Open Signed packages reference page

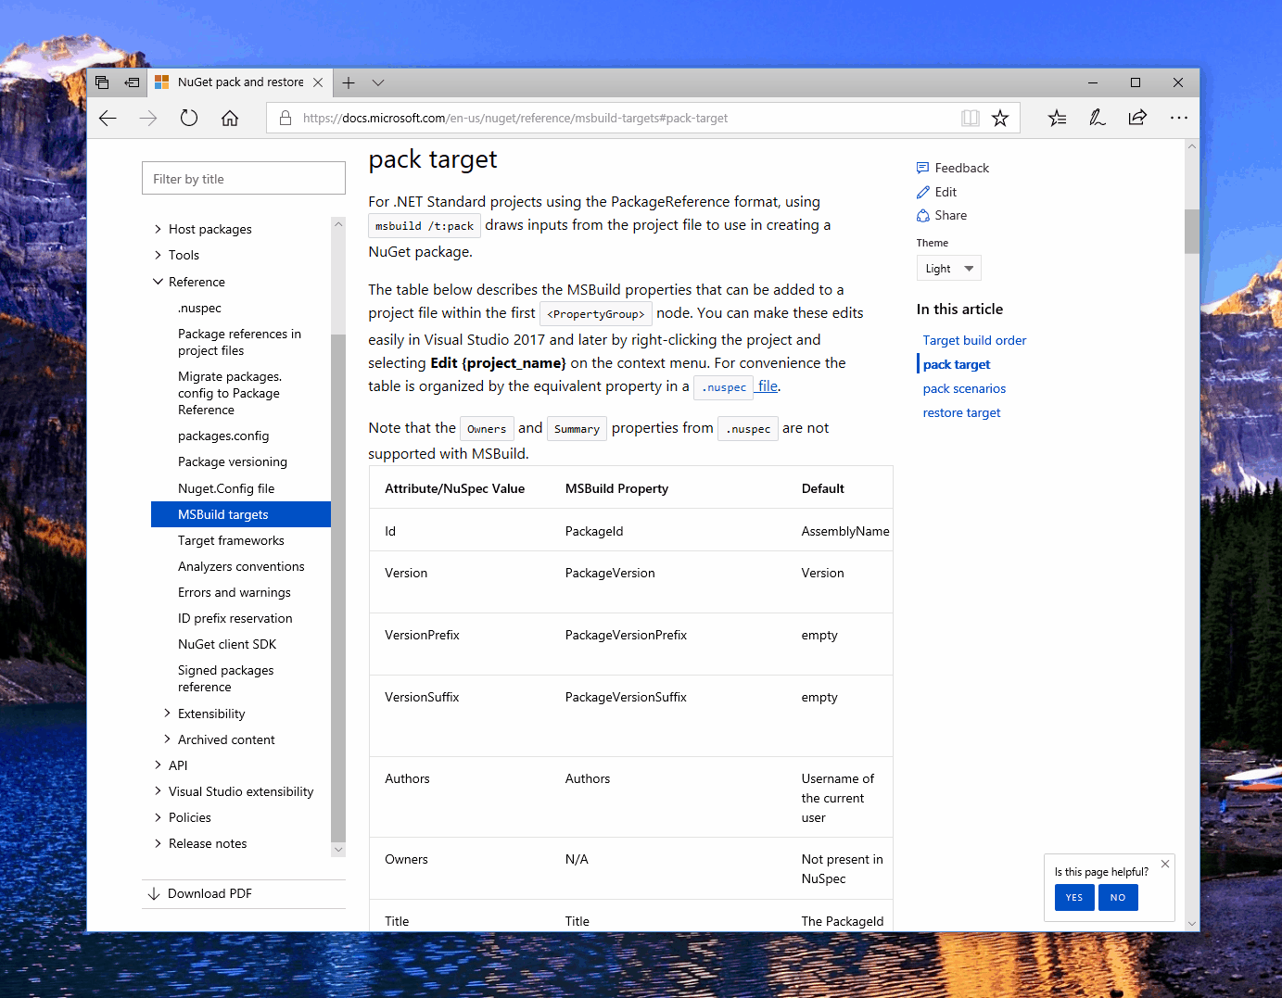pyautogui.click(x=226, y=678)
